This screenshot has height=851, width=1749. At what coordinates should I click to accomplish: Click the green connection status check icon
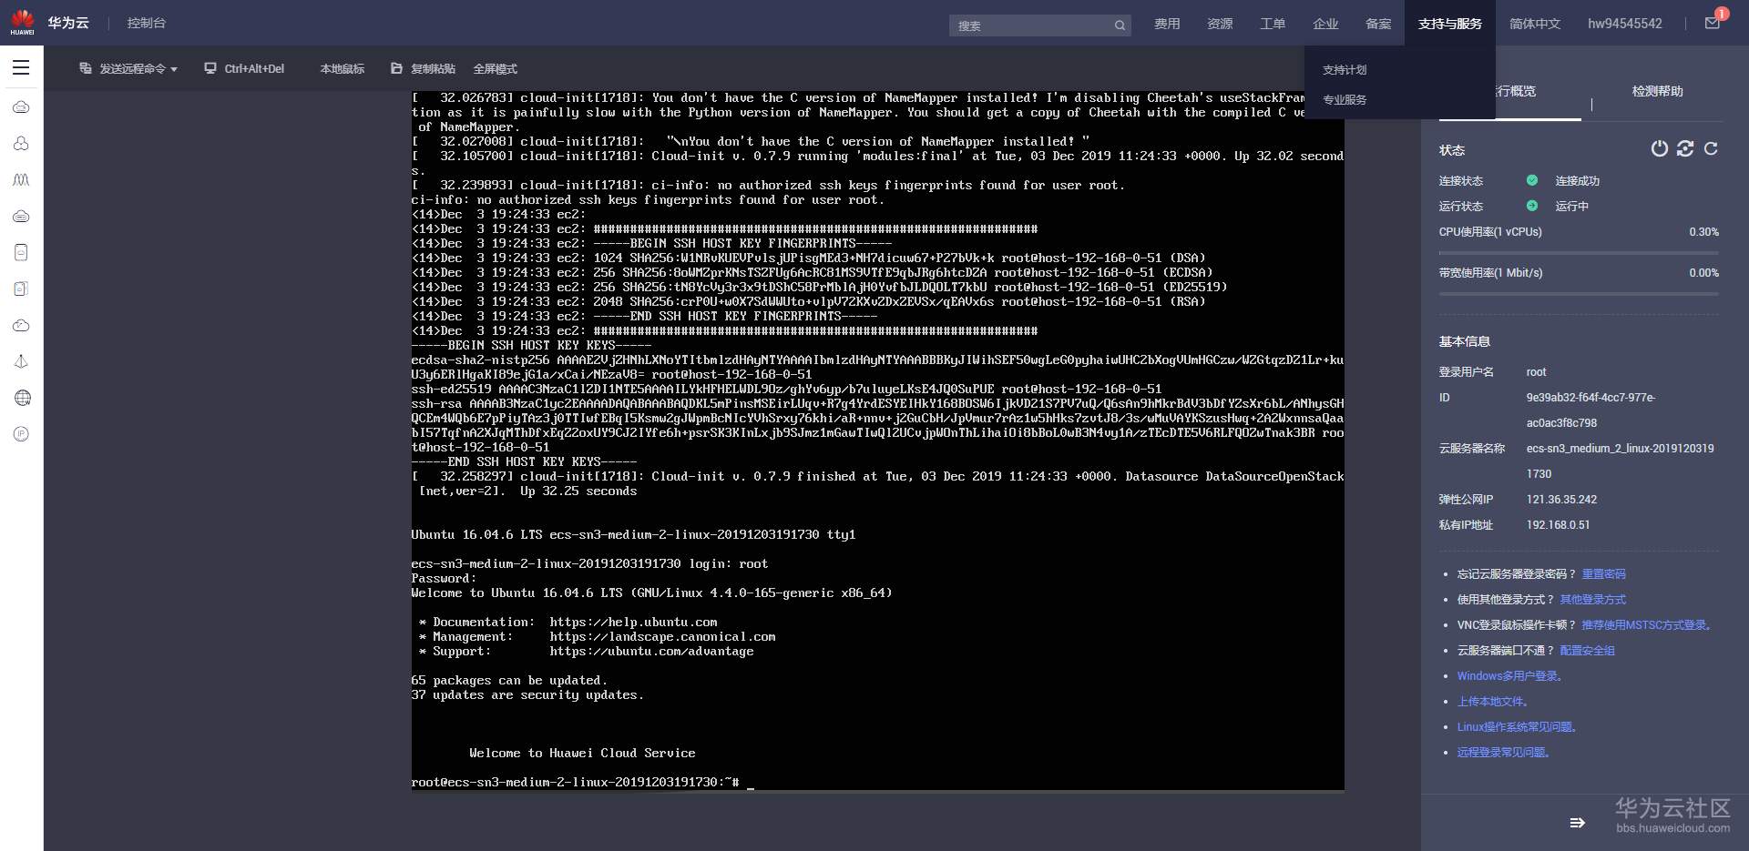(x=1532, y=180)
